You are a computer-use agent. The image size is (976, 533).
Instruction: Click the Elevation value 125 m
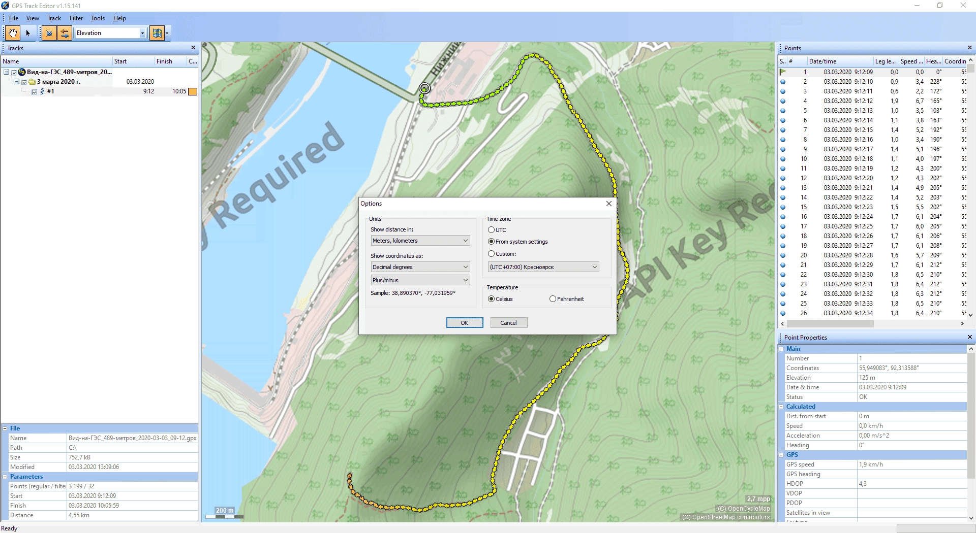867,378
